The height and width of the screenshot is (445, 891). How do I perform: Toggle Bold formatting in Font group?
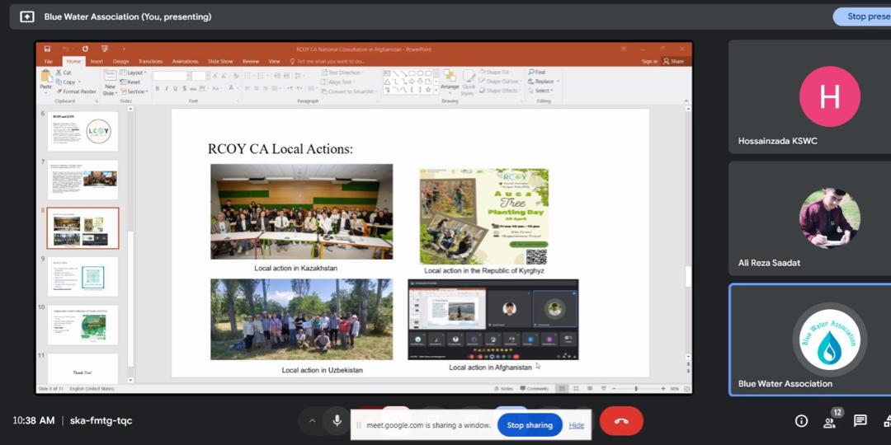pos(156,88)
